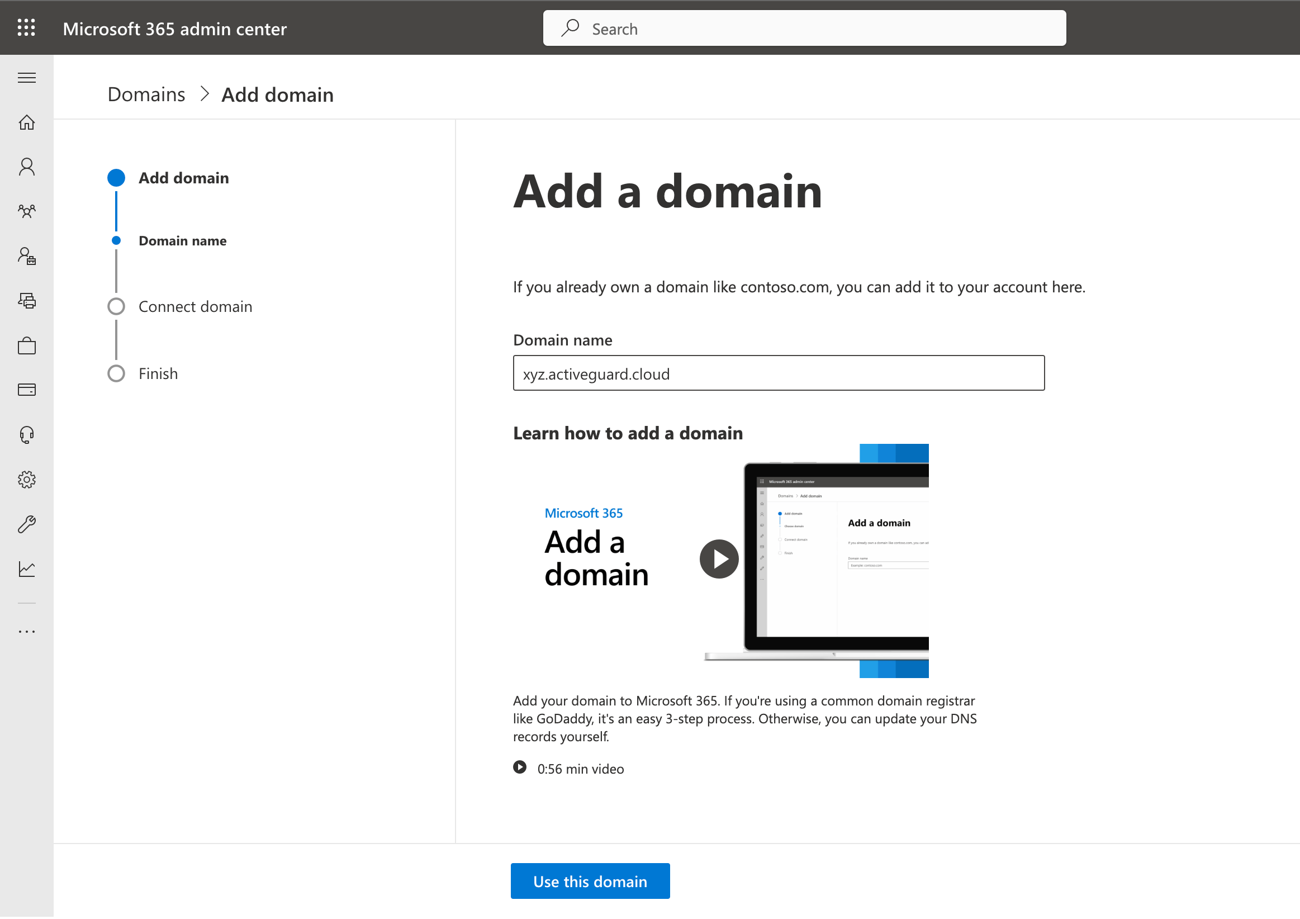Click the contoso.com description sentence

coord(799,287)
